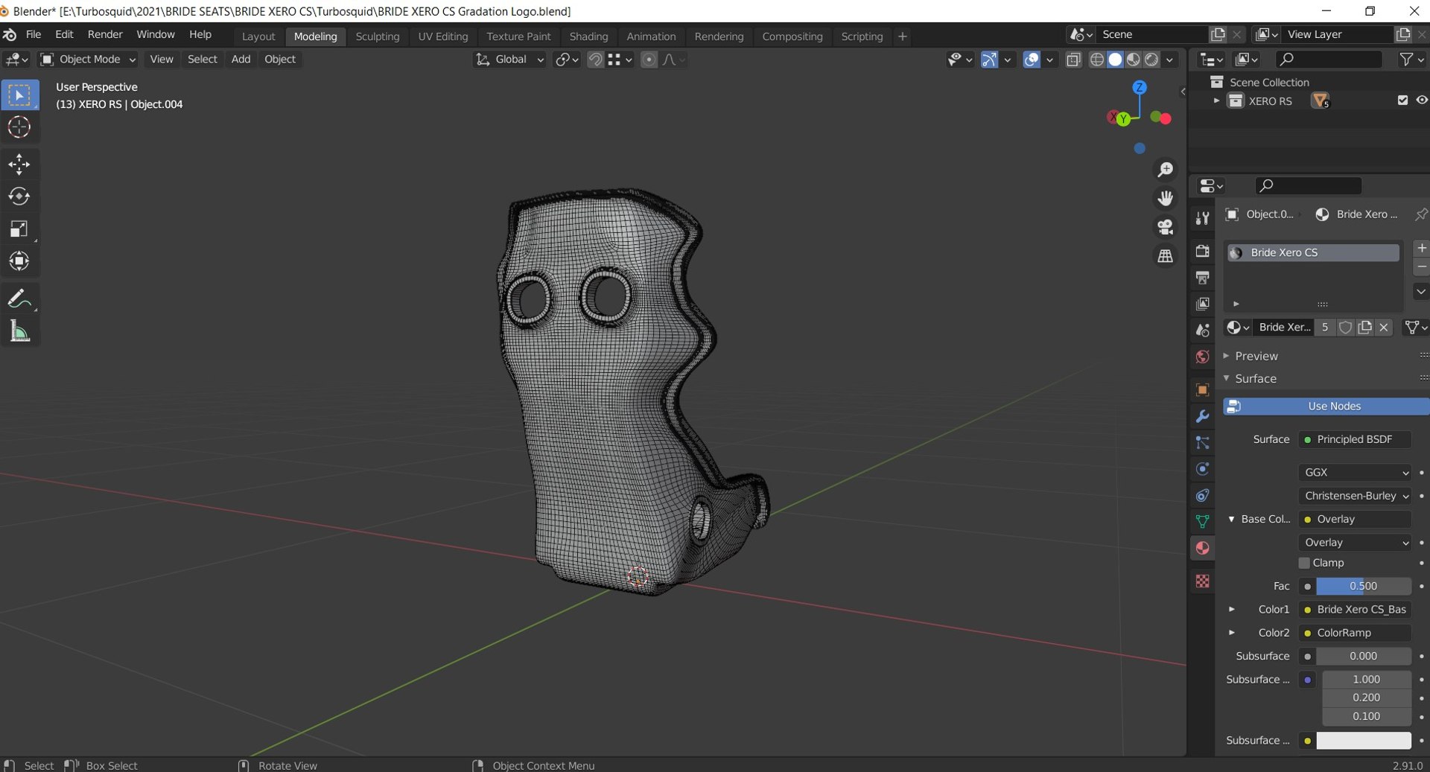1430x772 pixels.
Task: Click the white Subsurface color swatch
Action: pyautogui.click(x=1363, y=741)
